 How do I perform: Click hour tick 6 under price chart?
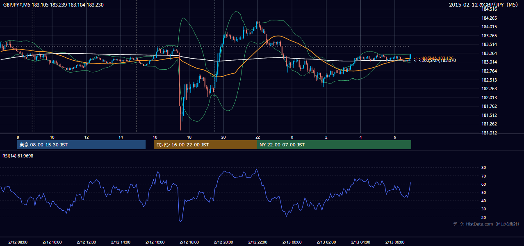[x=394, y=137]
